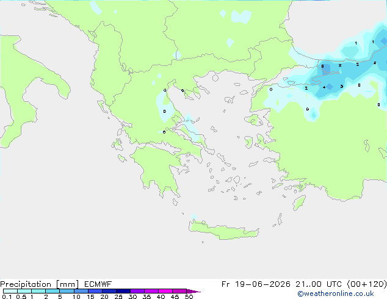
Task: Select the 30–35 mm purple legend box
Action: coord(137,291)
